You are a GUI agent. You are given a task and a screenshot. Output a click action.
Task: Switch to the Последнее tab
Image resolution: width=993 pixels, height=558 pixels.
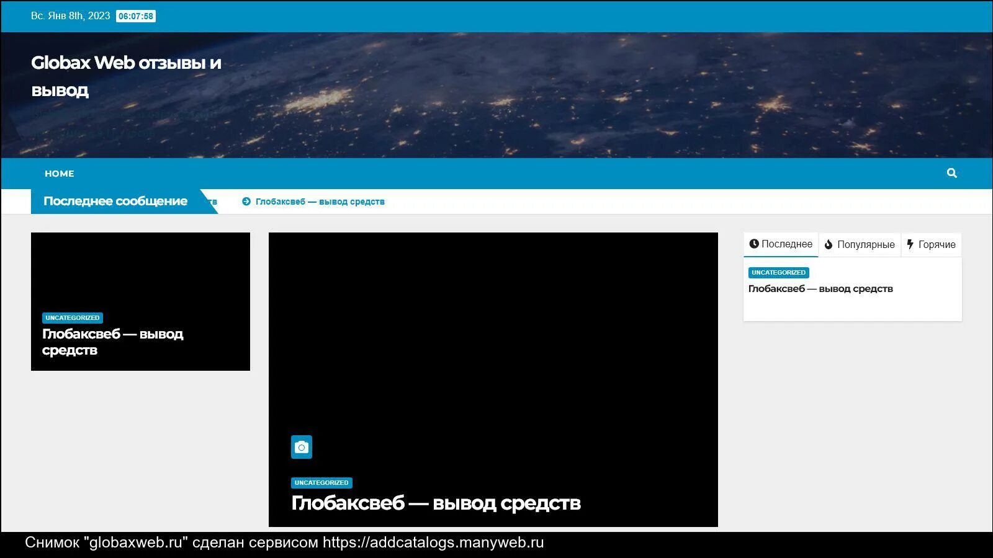click(x=781, y=244)
